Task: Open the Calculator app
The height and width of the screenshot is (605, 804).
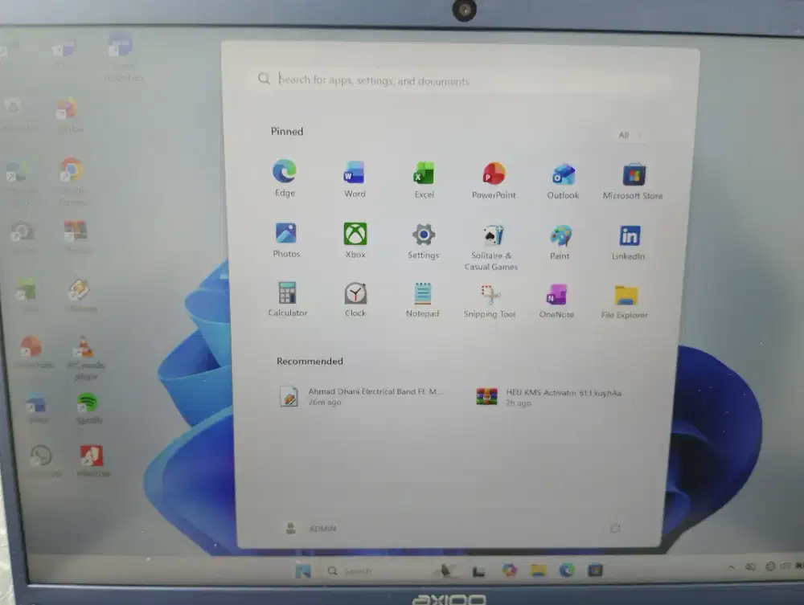Action: click(287, 293)
